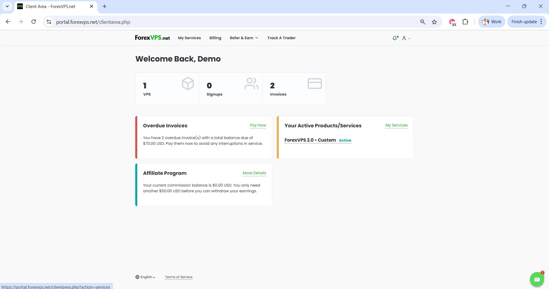Image resolution: width=549 pixels, height=289 pixels.
Task: Open the notifications bell icon
Action: (395, 38)
